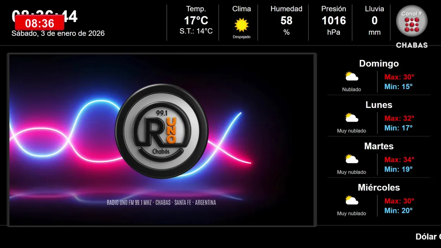
Task: Click Lunes Min: 17° value
Action: 398,128
